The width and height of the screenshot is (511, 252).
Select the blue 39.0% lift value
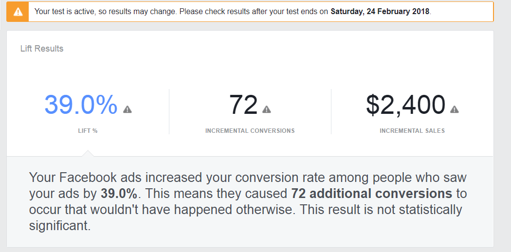coord(81,105)
